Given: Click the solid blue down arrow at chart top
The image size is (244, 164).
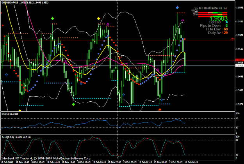Looking at the screenshot, I should (x=177, y=7).
